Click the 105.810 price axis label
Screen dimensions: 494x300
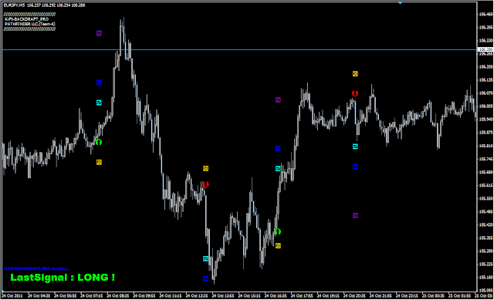pyautogui.click(x=486, y=146)
